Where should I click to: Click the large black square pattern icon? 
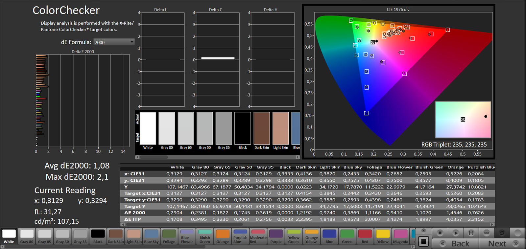coord(423,242)
